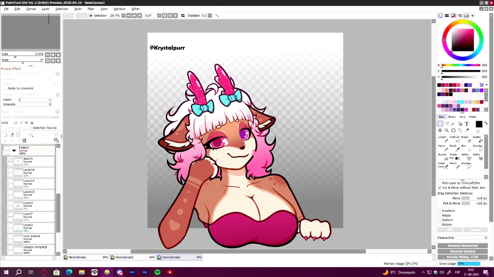This screenshot has height=277, width=494.
Task: Choose the Gradation tool
Action: pos(454,157)
